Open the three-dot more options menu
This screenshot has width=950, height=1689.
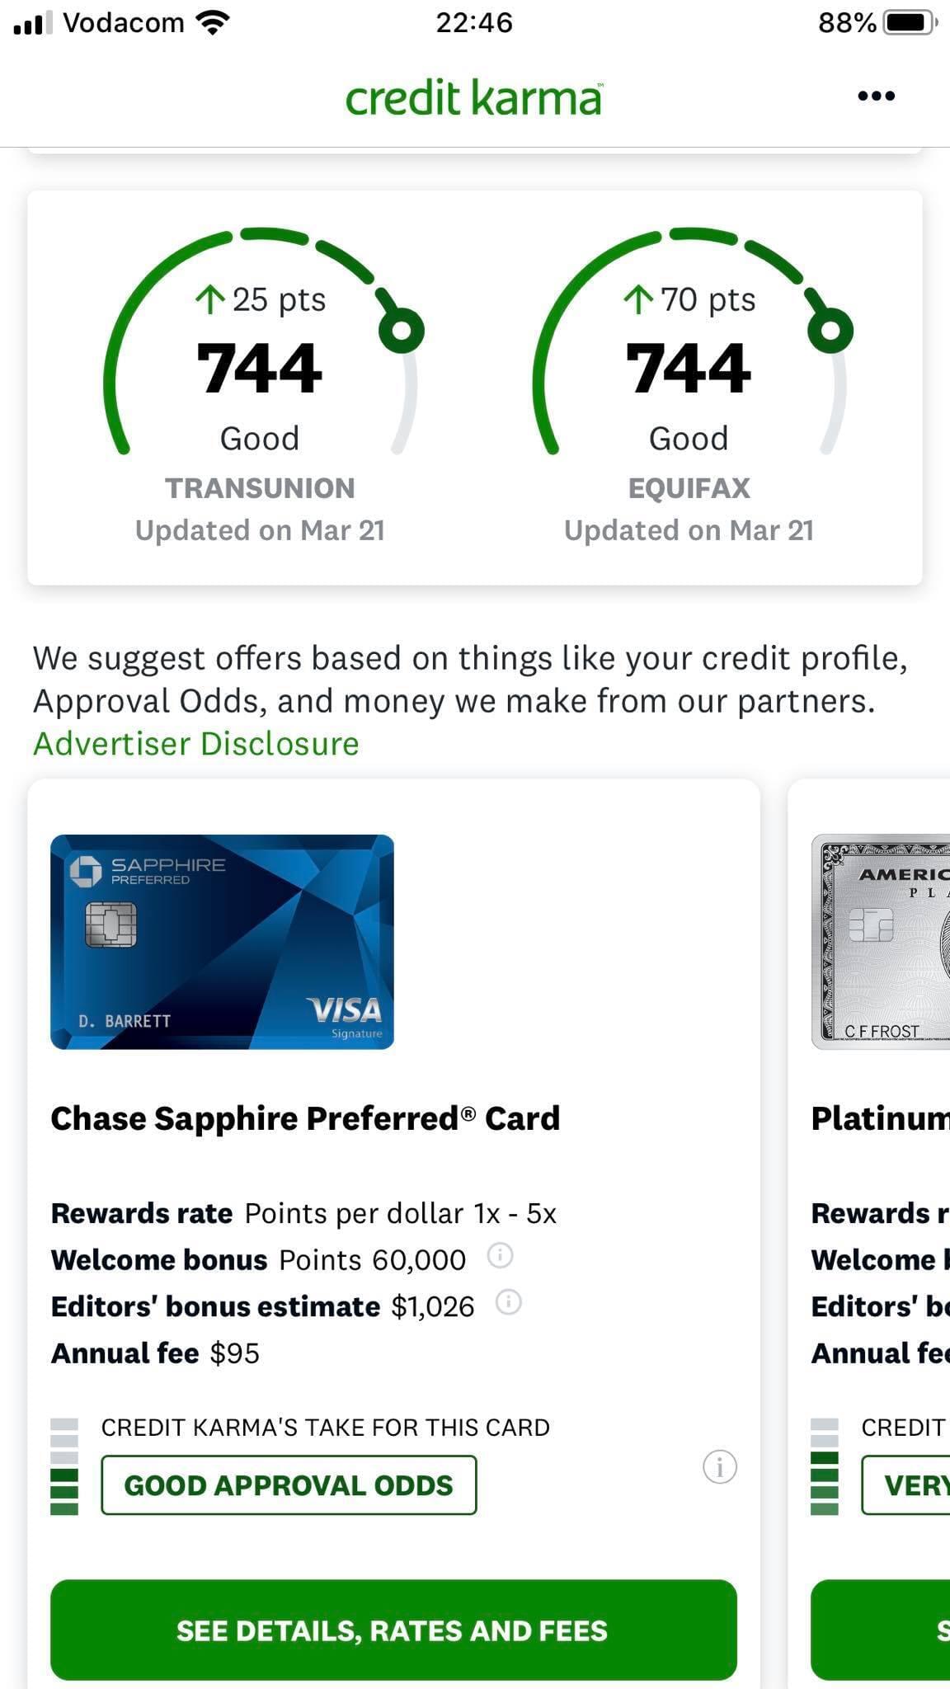(x=876, y=96)
